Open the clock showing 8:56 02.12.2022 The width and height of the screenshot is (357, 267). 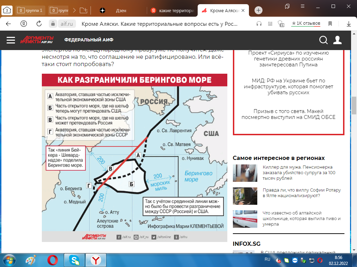tap(338, 260)
